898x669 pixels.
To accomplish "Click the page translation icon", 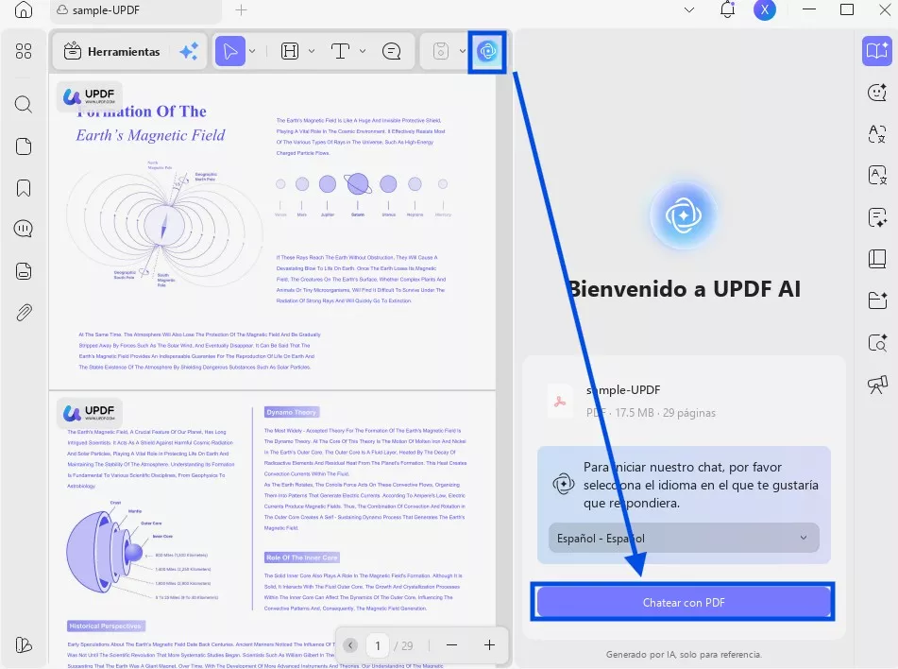I will pyautogui.click(x=877, y=175).
